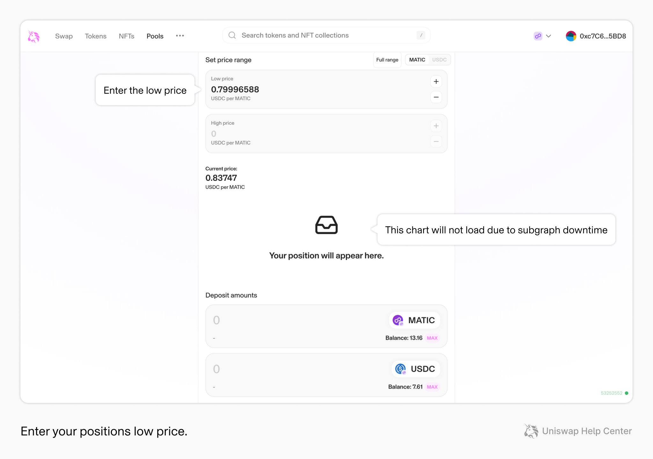
Task: Click the empty inbox chart placeholder icon
Action: 326,225
